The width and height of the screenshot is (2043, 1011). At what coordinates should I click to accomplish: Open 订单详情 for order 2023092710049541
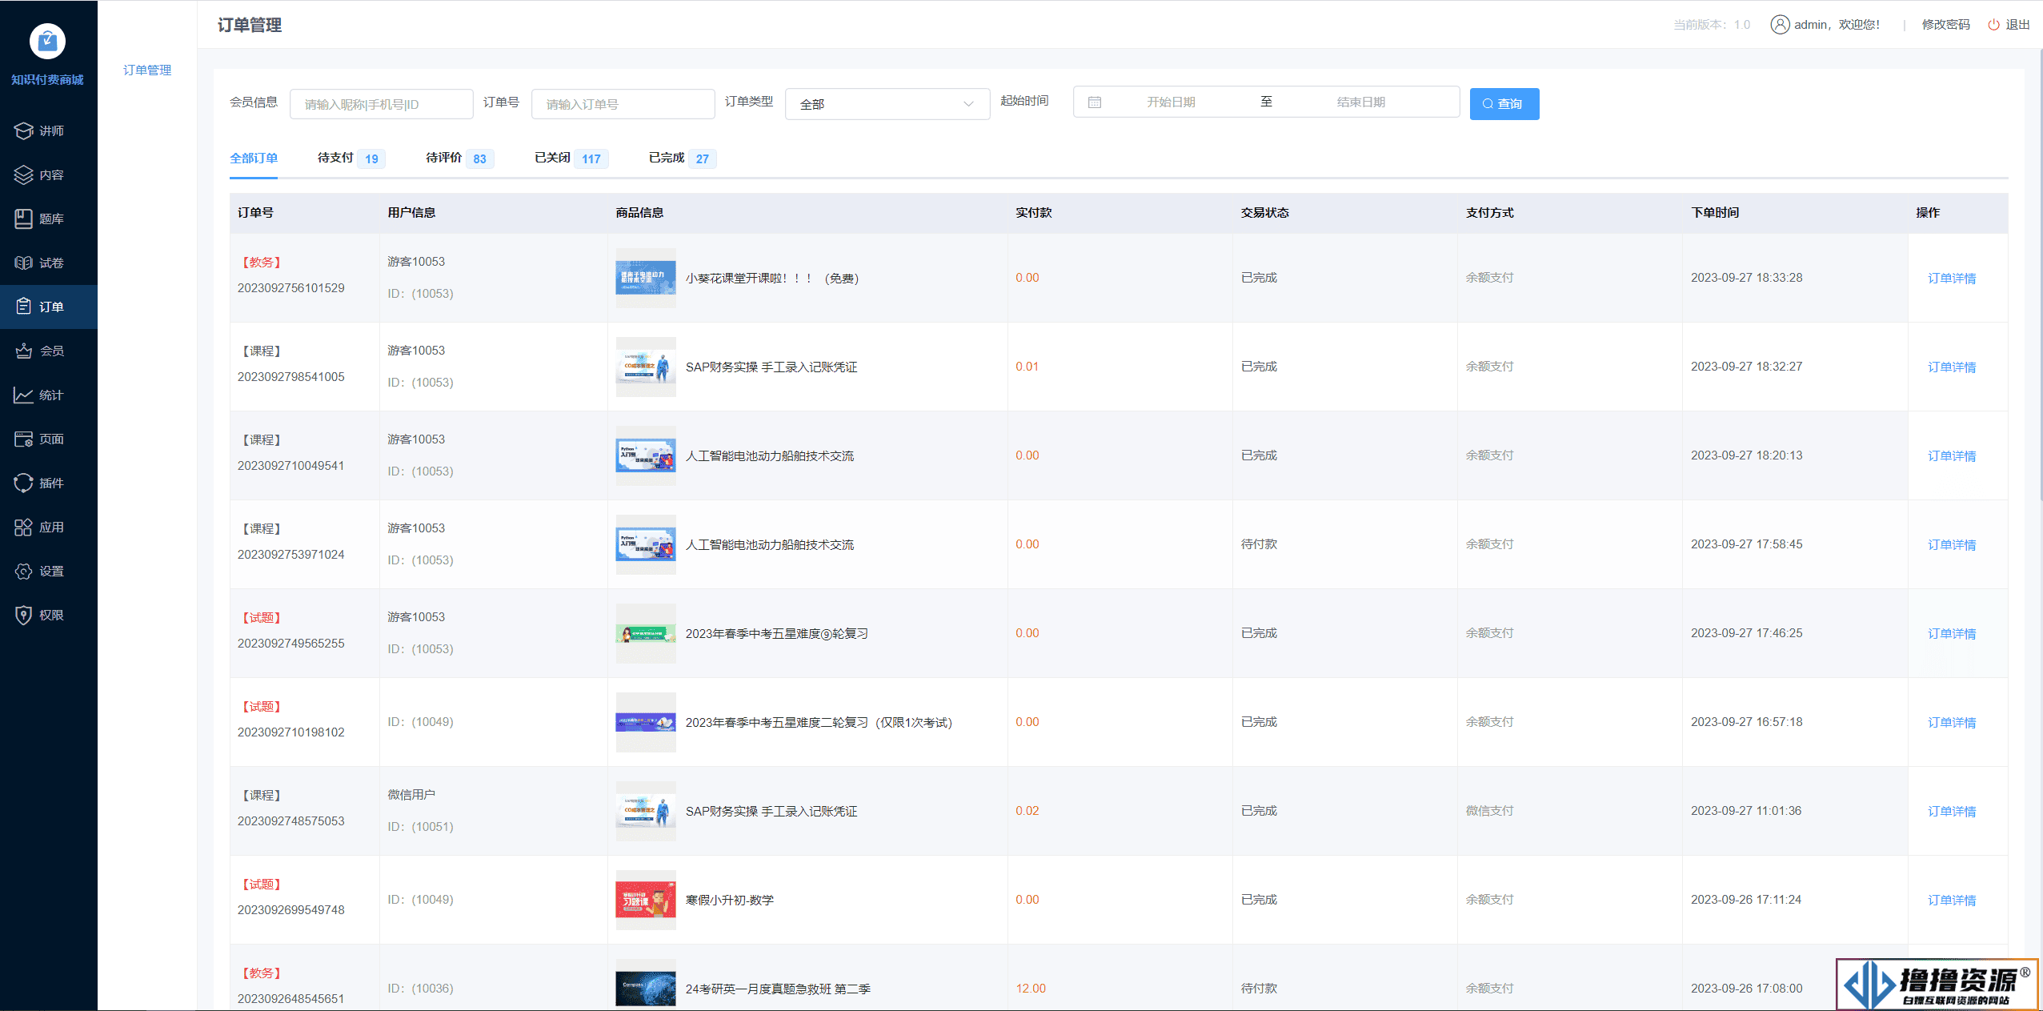[1952, 456]
